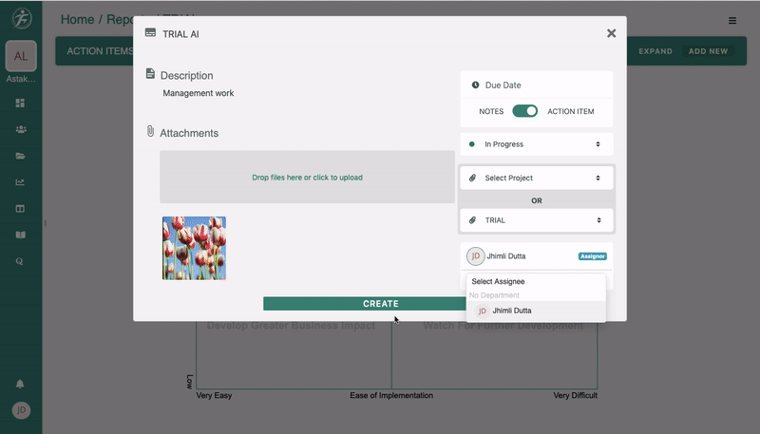Click the app logo in sidebar
The width and height of the screenshot is (760, 434).
(x=21, y=18)
